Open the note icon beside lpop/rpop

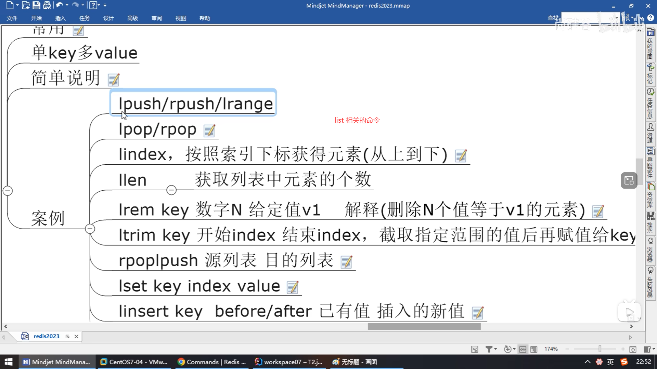coord(209,131)
